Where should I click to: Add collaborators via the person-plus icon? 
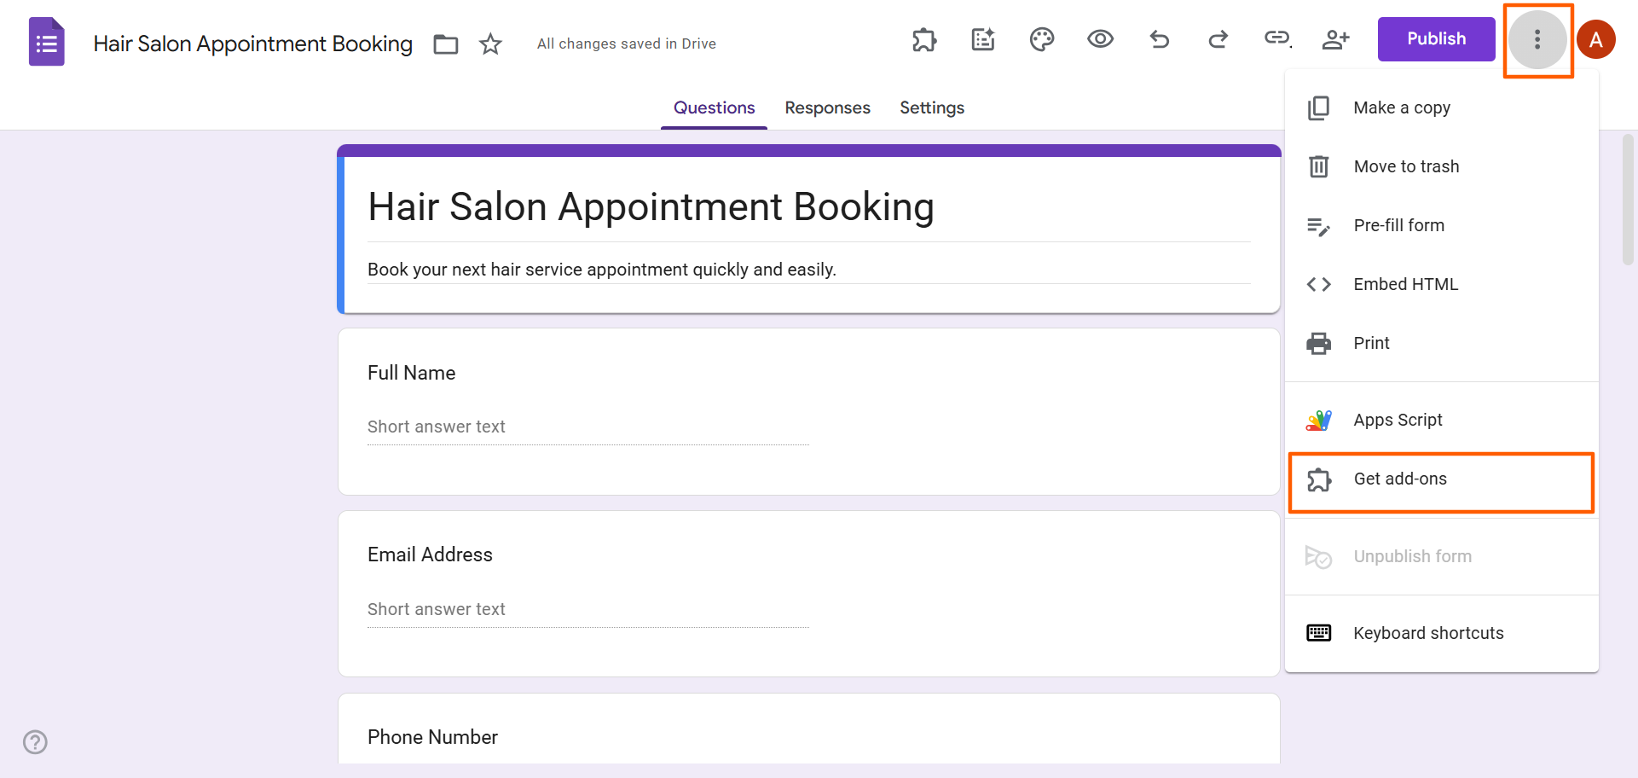click(x=1336, y=39)
